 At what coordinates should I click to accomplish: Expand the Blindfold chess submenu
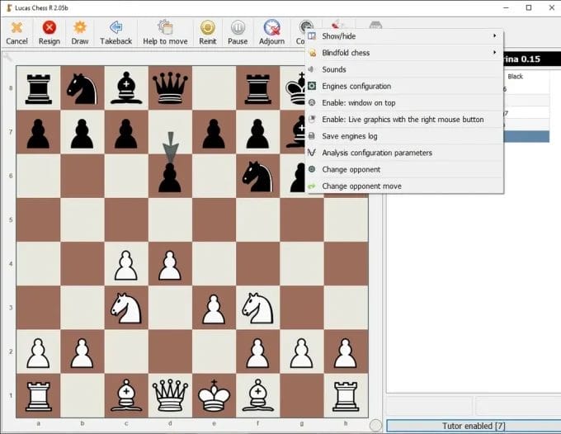[403, 53]
